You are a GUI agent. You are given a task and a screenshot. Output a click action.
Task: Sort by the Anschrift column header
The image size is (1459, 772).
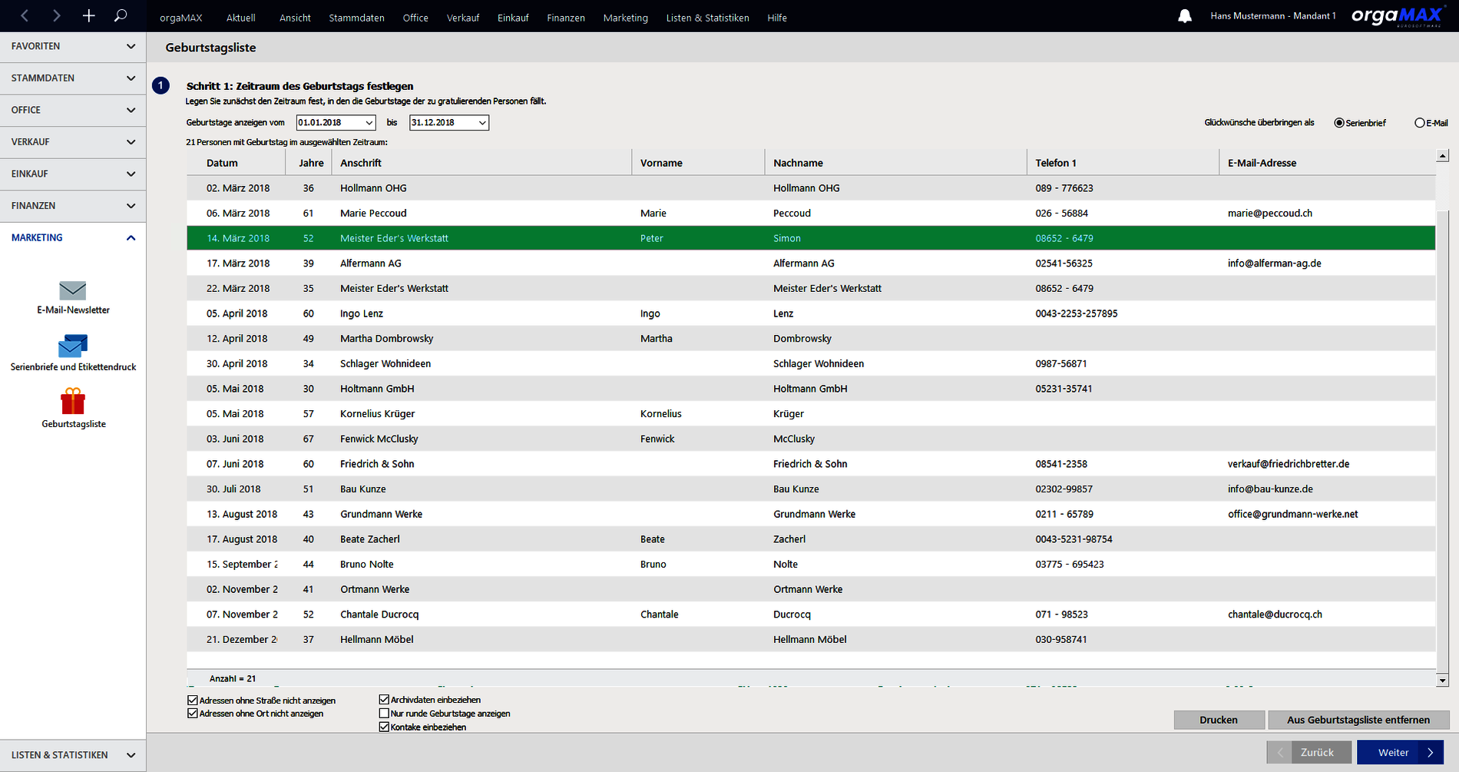click(482, 163)
